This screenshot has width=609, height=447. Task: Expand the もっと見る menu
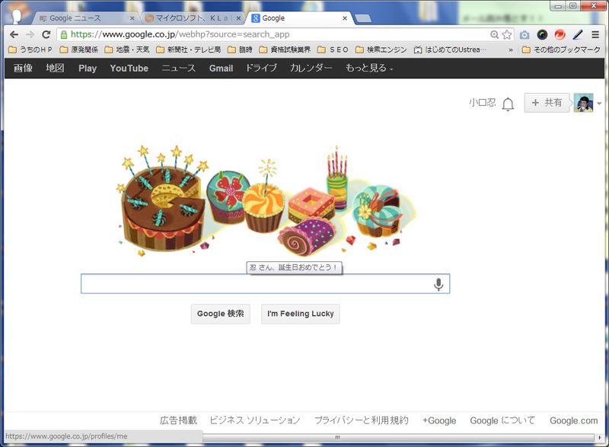pyautogui.click(x=369, y=69)
